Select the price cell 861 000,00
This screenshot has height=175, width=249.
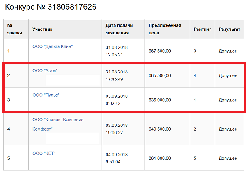[160, 158]
